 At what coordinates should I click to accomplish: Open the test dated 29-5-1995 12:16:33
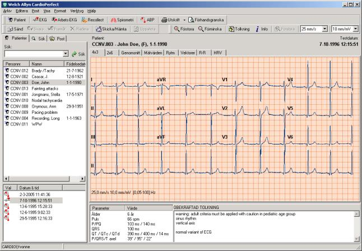[x=36, y=219]
